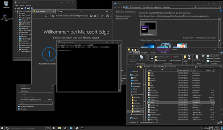
Task: Refresh the Microsoft Edge page
Action: (46, 16)
